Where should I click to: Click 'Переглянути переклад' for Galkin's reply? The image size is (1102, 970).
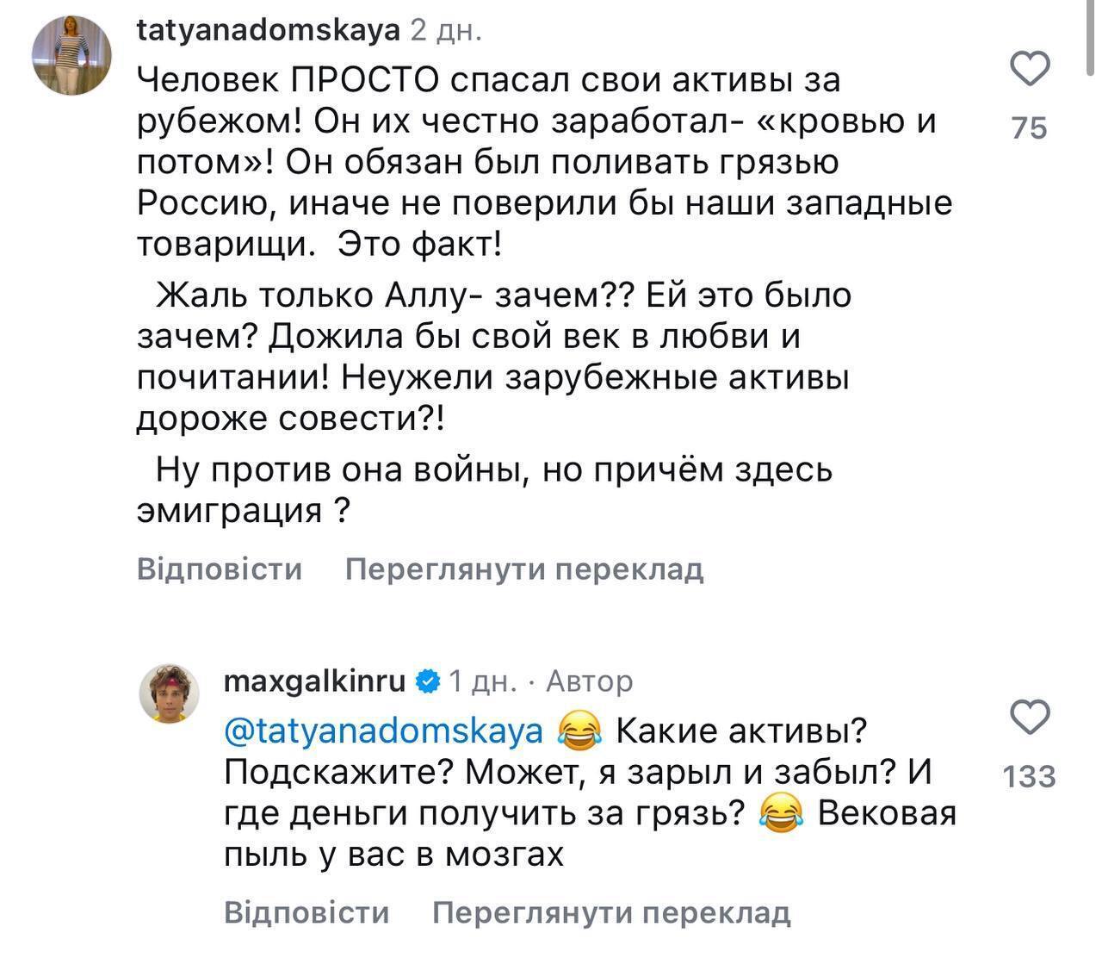coord(611,911)
